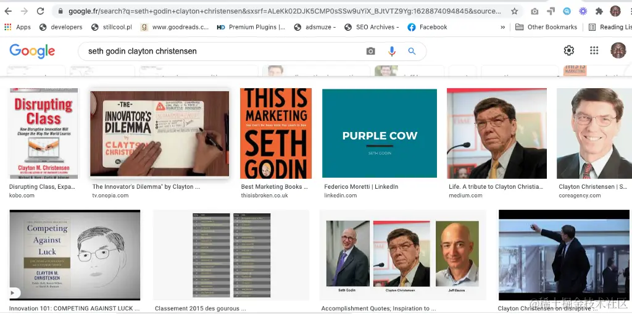
Task: Open the coreagency.com Clayton Christensen portrait
Action: pyautogui.click(x=594, y=133)
